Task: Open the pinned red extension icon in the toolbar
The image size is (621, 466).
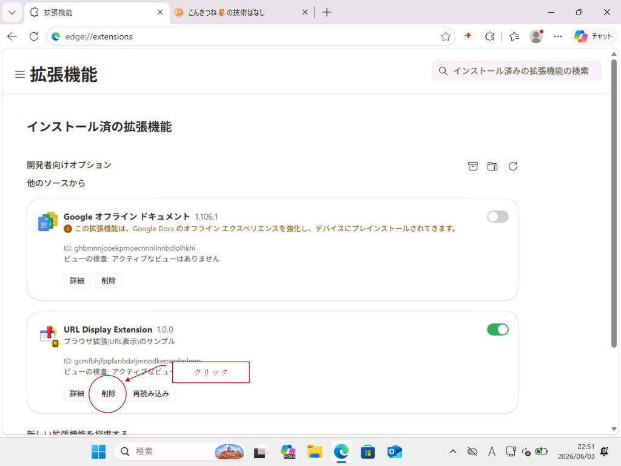Action: click(x=468, y=36)
